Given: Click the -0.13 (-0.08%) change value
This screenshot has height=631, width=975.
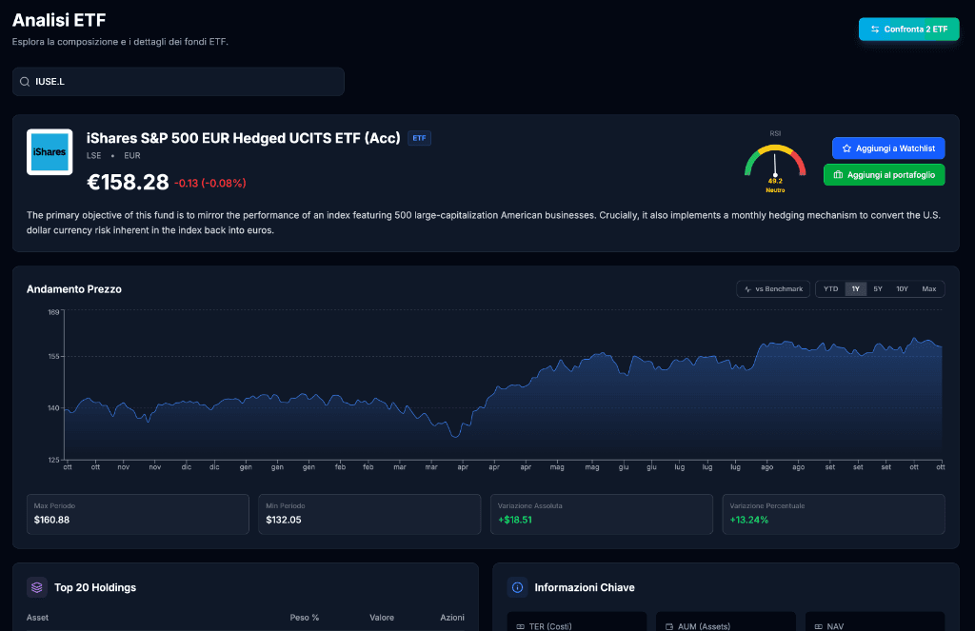Looking at the screenshot, I should (210, 184).
